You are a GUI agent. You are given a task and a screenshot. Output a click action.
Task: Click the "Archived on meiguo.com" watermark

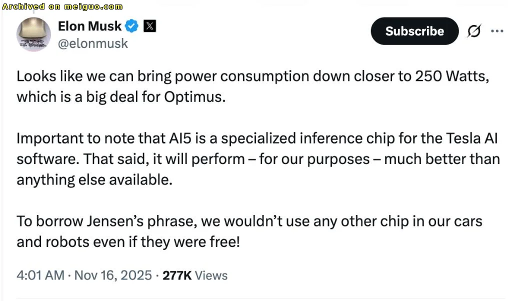pyautogui.click(x=62, y=6)
